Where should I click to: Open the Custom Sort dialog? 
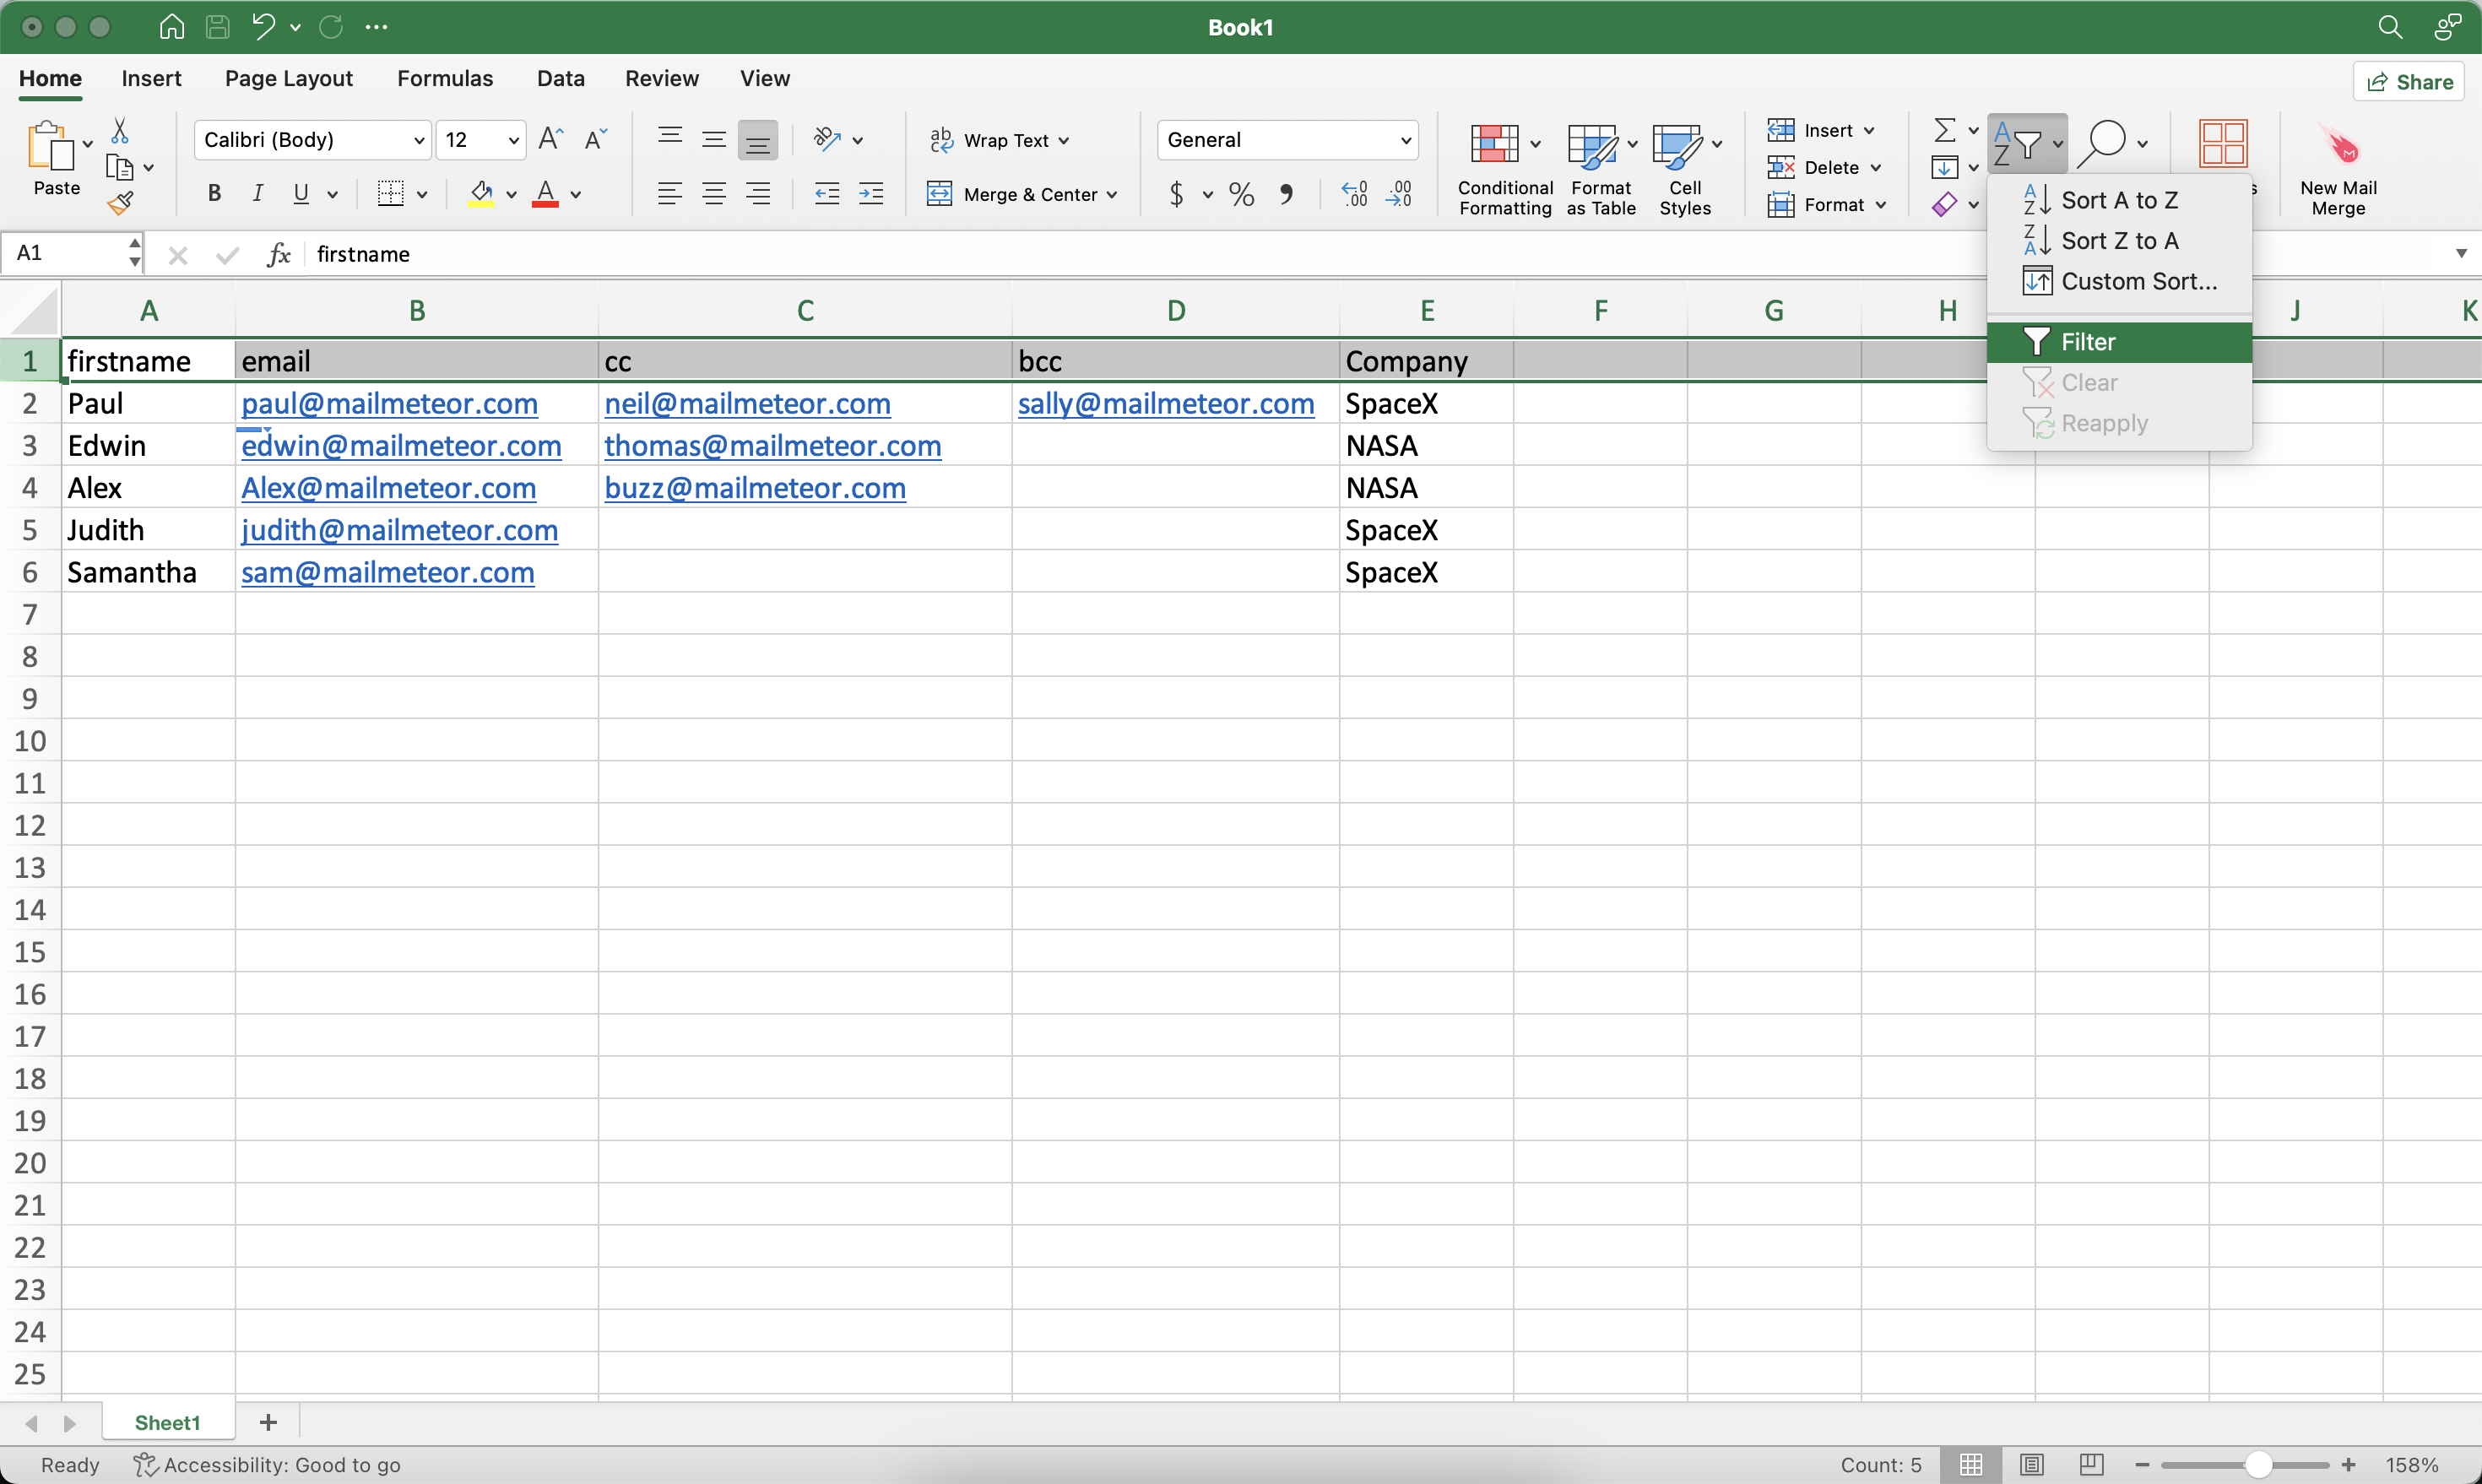[2138, 281]
